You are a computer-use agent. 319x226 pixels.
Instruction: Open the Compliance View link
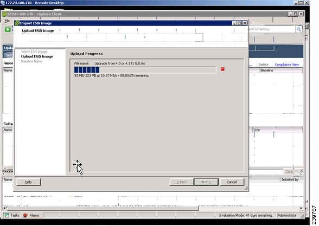(286, 64)
